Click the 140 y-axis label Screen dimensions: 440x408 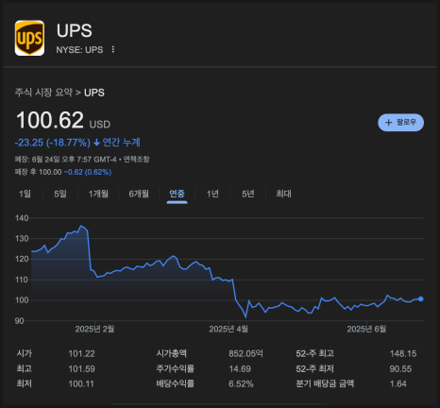[22, 218]
